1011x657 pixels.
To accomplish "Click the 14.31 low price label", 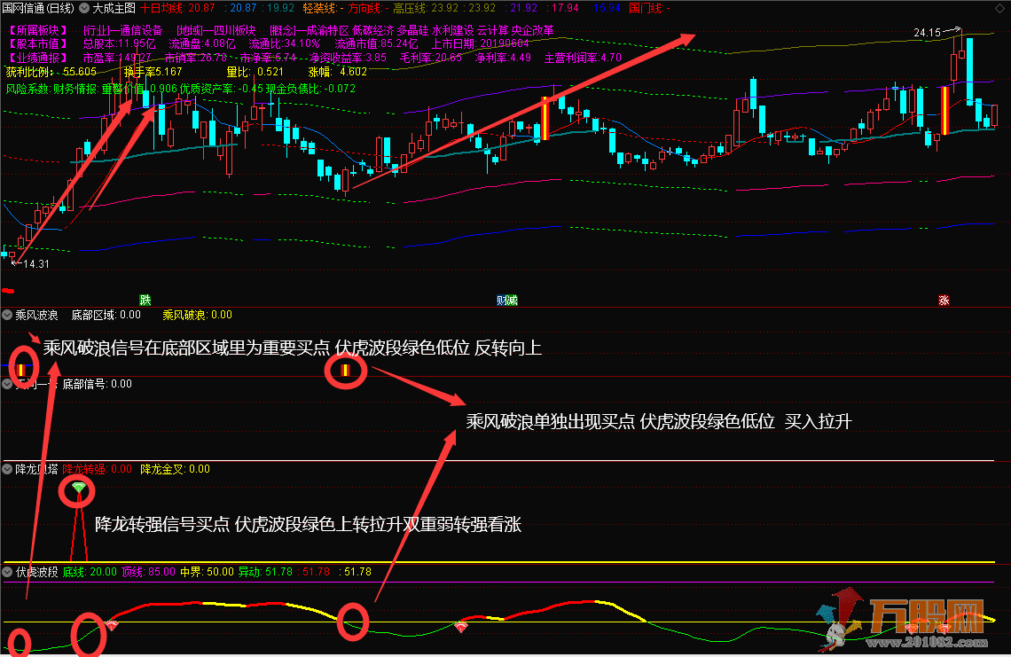I will click(36, 263).
